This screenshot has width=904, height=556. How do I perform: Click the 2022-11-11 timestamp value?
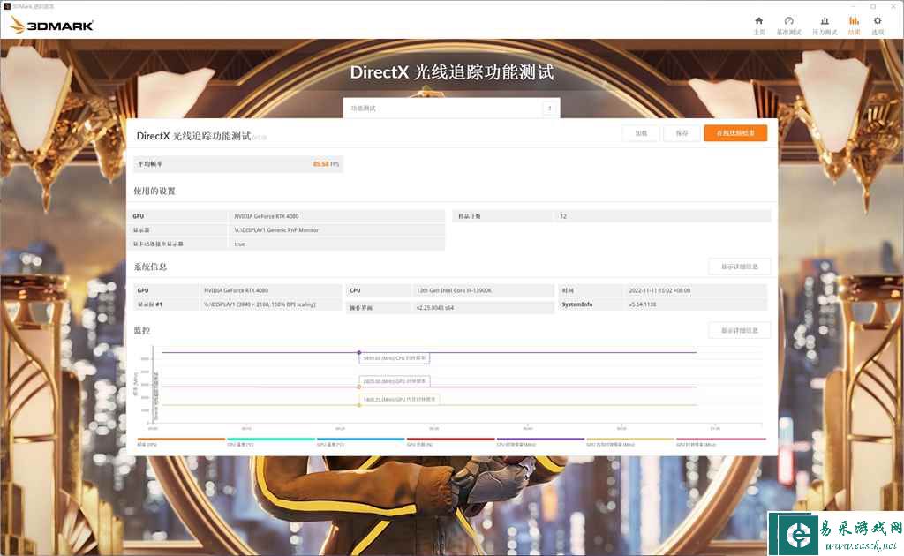pos(659,290)
